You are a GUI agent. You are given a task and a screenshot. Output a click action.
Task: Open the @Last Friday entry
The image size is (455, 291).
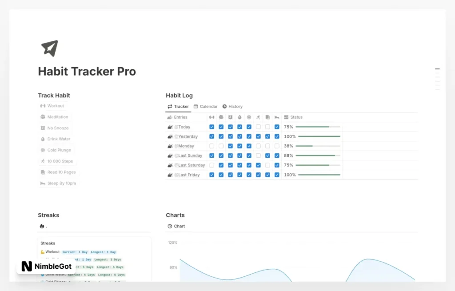pos(187,175)
